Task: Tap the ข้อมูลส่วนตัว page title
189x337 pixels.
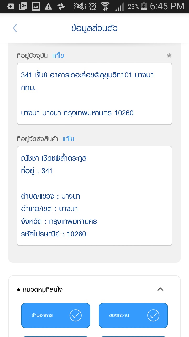Action: [x=94, y=28]
